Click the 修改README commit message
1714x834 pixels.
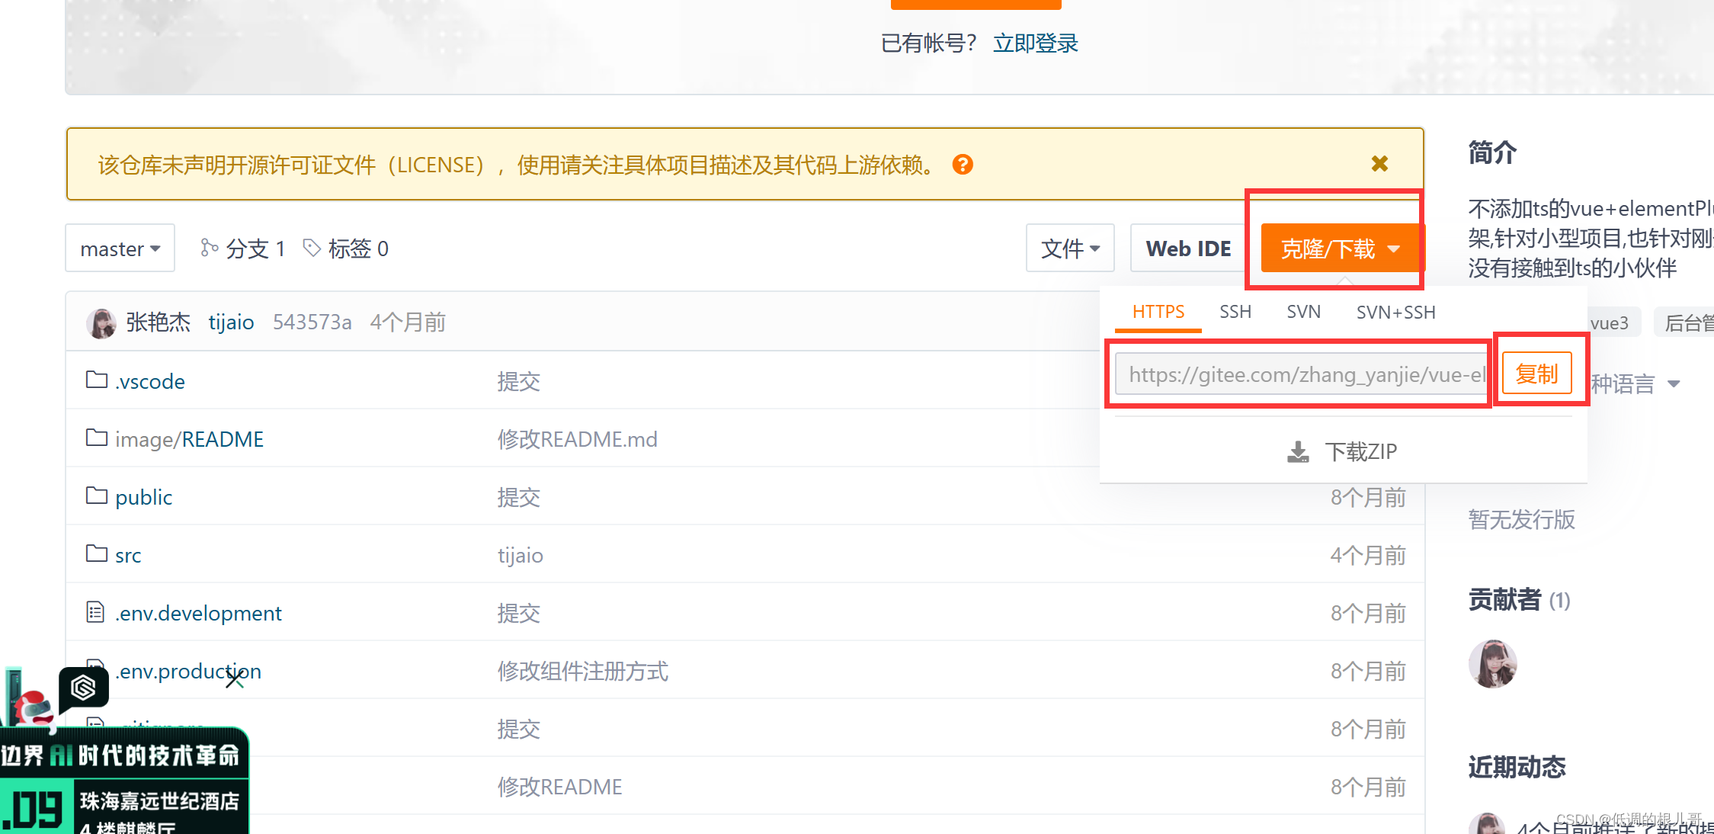[560, 787]
